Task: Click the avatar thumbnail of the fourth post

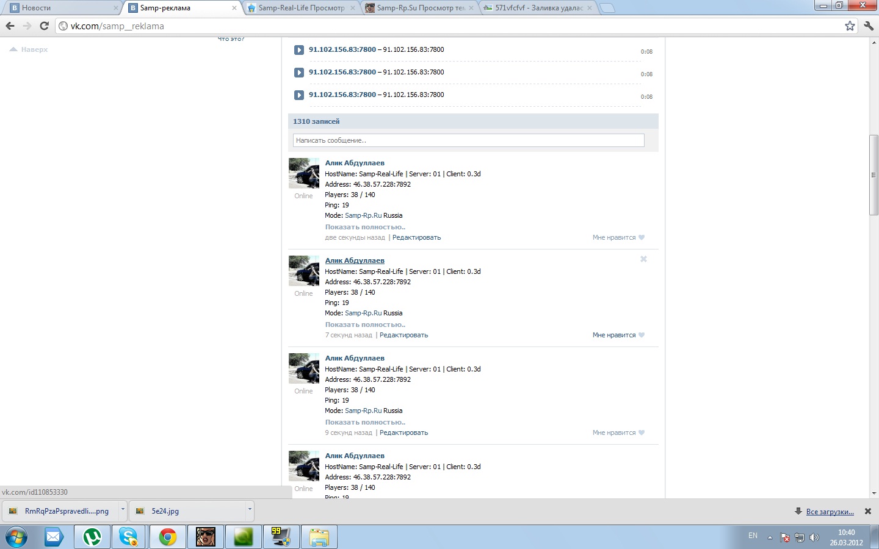Action: (304, 466)
